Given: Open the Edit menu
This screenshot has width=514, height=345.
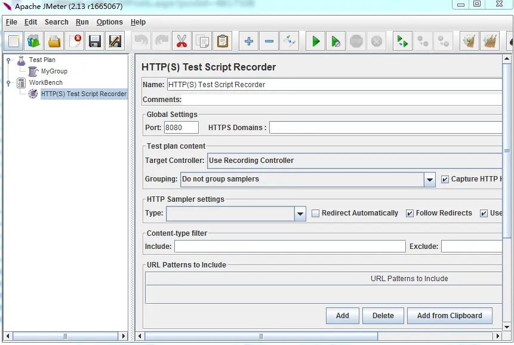Looking at the screenshot, I should click(31, 22).
